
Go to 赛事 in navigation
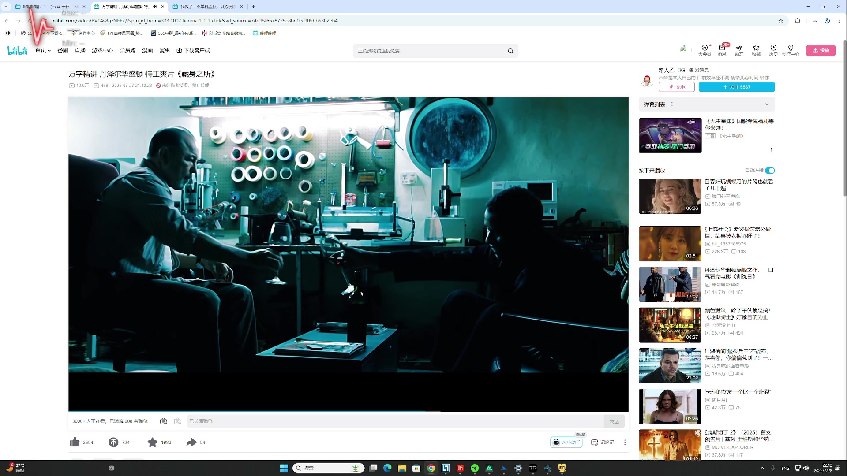pyautogui.click(x=165, y=51)
